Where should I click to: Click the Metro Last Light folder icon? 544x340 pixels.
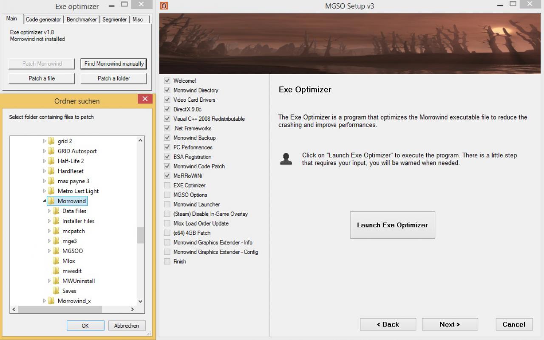51,191
